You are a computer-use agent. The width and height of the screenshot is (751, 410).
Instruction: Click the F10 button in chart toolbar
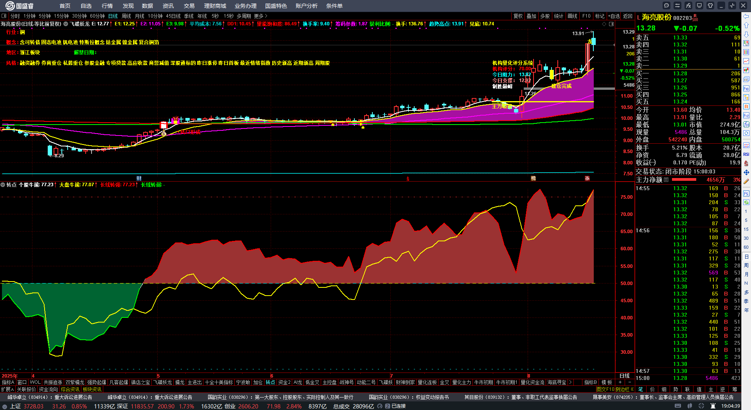[x=586, y=16]
